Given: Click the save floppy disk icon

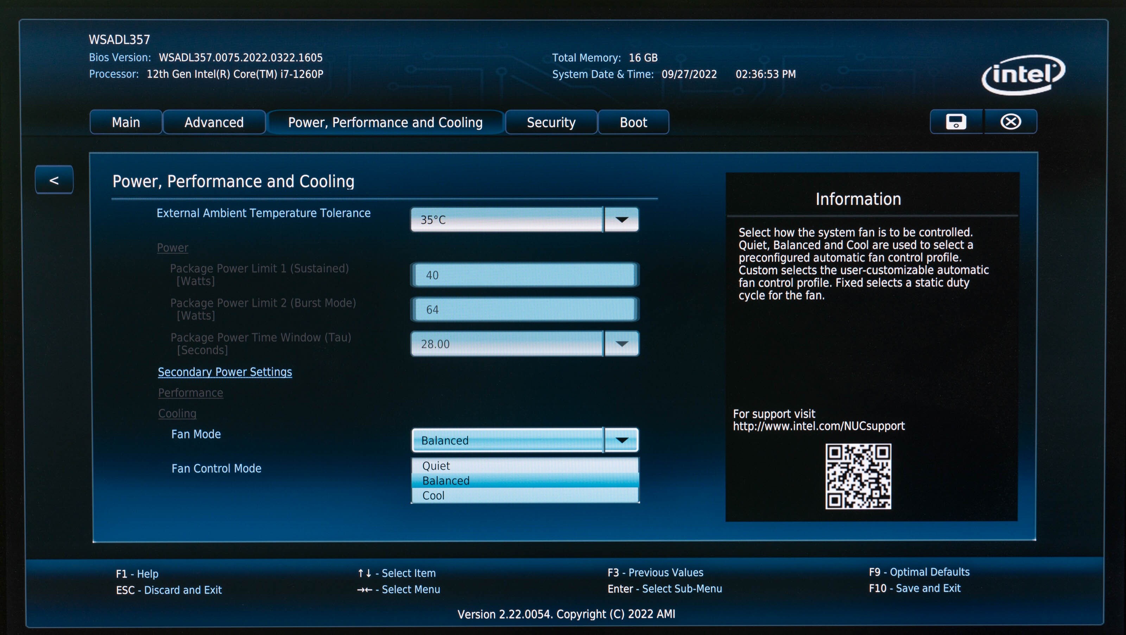Looking at the screenshot, I should click(956, 121).
